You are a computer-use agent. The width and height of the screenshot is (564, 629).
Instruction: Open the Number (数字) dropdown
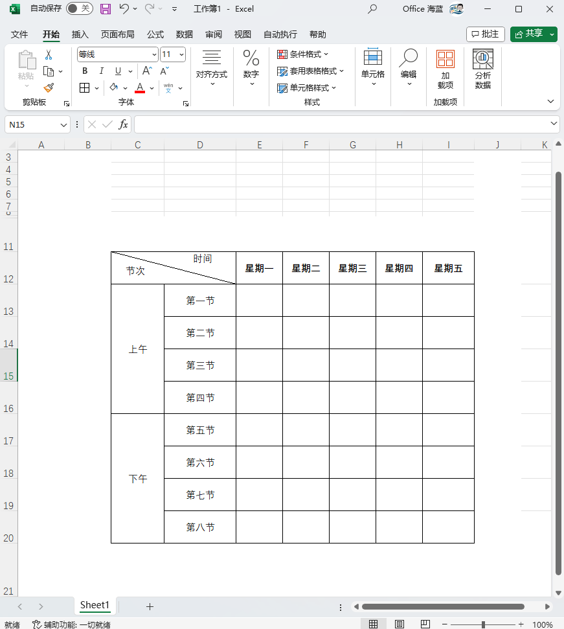251,68
